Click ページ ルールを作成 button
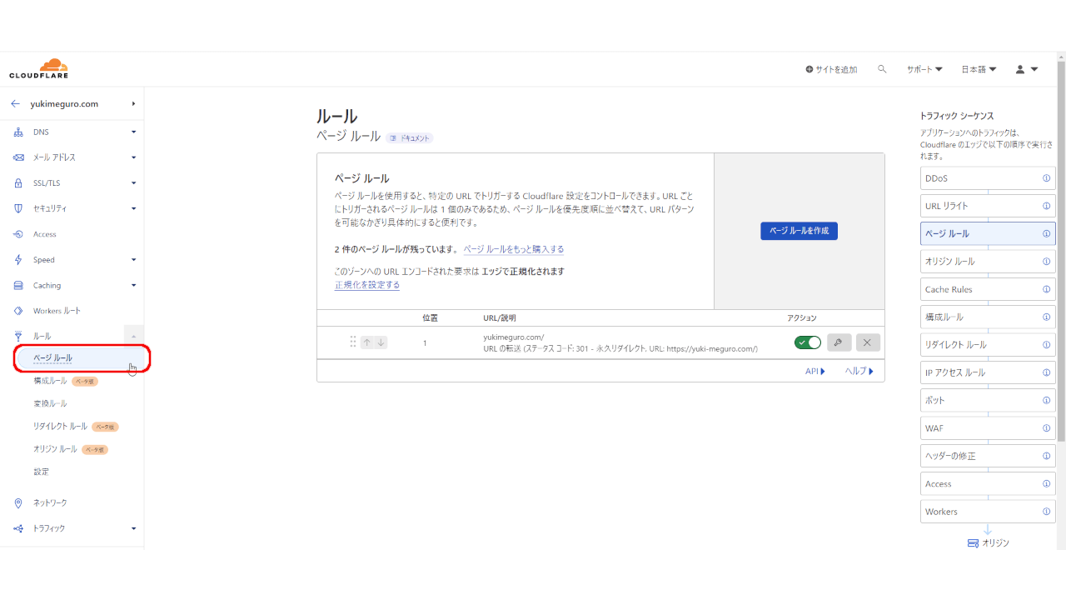Viewport: 1066px width, 600px height. (x=799, y=231)
